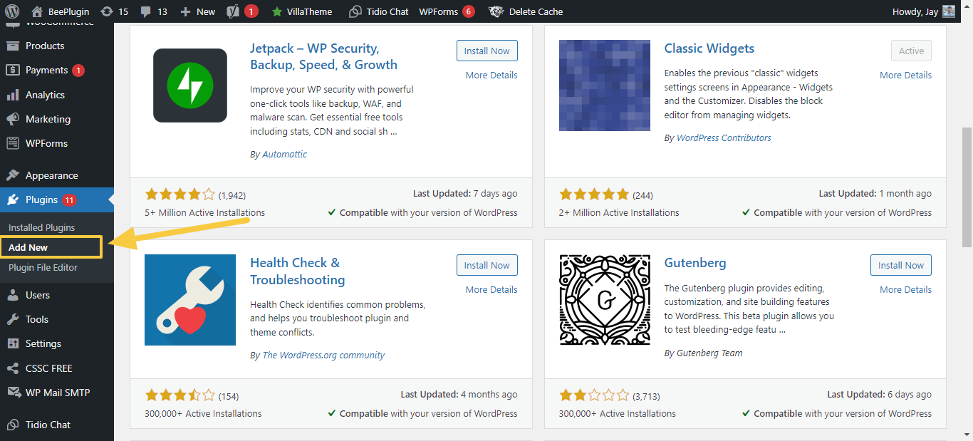Open the Howdy, Jay account menu

click(x=923, y=11)
